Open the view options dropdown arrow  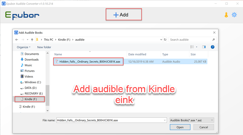pyautogui.click(x=197, y=47)
